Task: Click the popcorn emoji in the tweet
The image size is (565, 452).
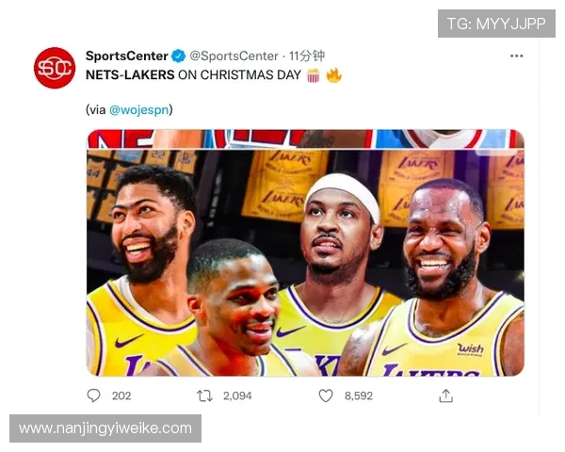Action: [x=314, y=75]
